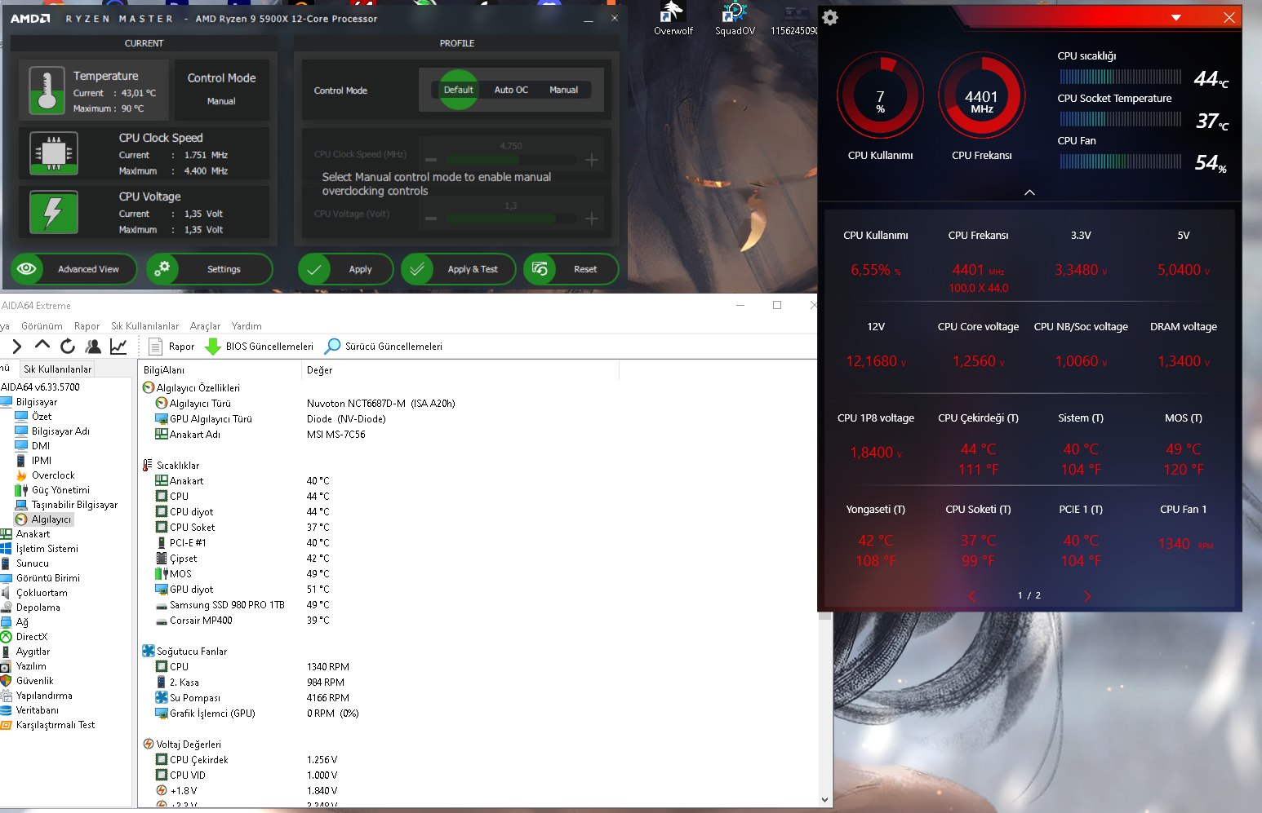Screen dimensions: 1262x813
Task: Select Overclock in the AIDA64 tree
Action: click(x=53, y=475)
